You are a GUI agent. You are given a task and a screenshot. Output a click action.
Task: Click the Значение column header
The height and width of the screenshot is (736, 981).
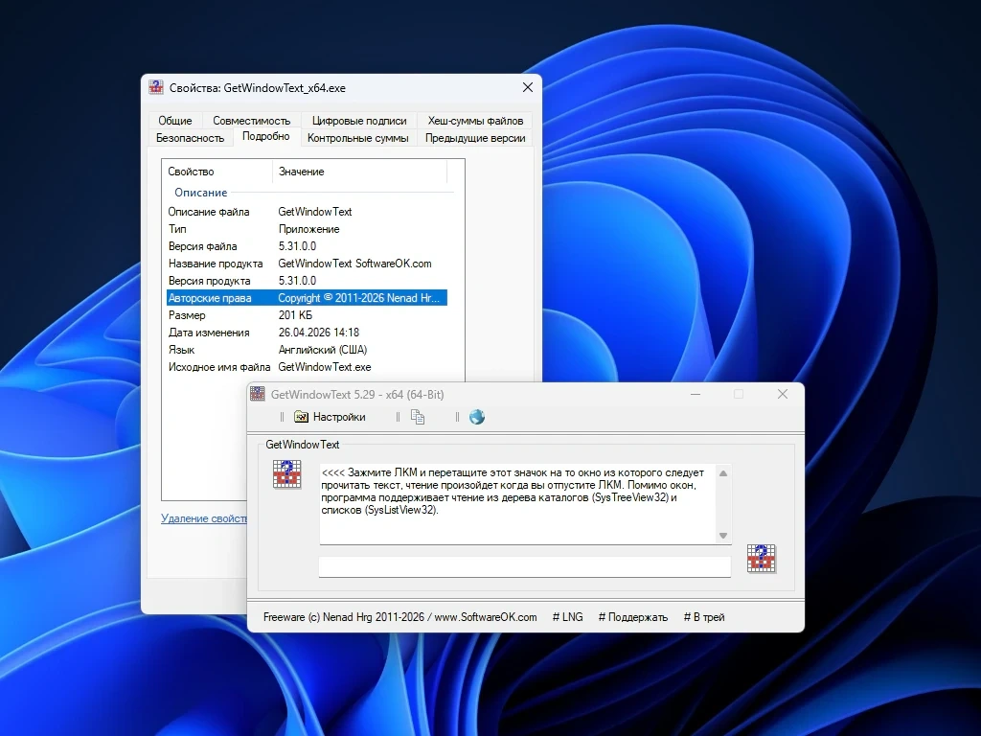(x=360, y=172)
